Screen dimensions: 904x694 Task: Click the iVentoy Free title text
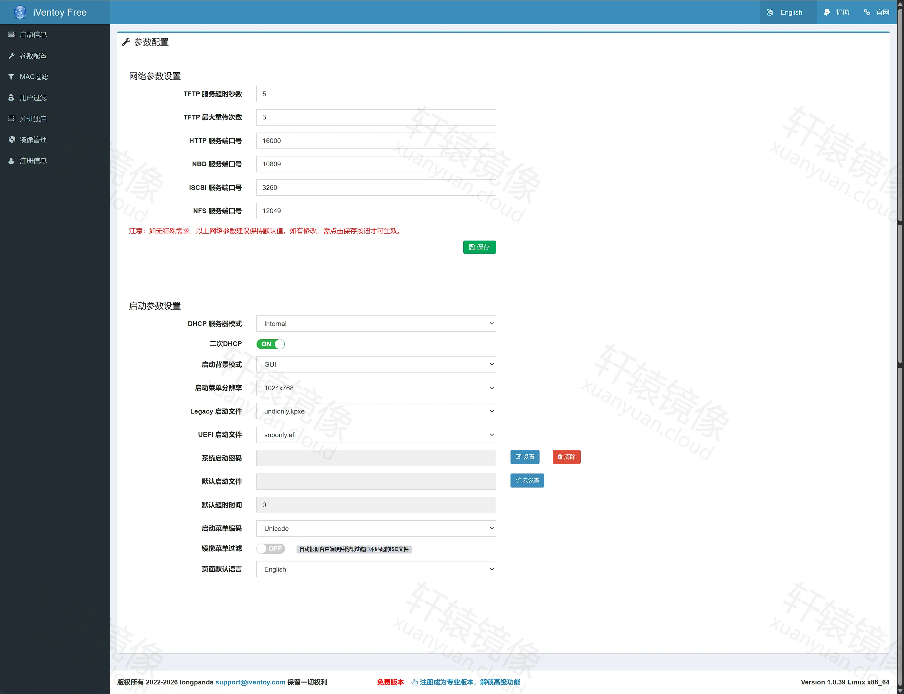pyautogui.click(x=60, y=12)
